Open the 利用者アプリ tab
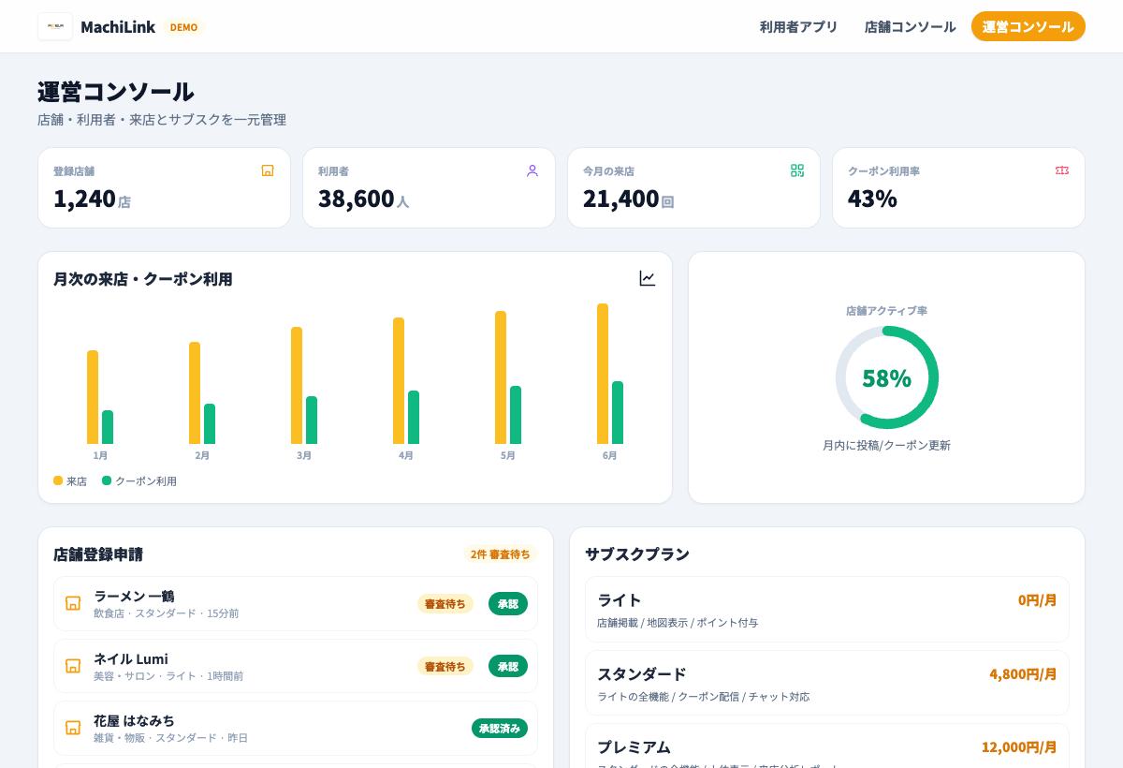Image resolution: width=1123 pixels, height=768 pixels. (798, 26)
